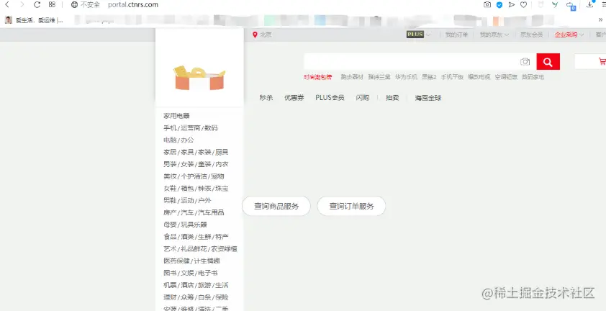Screen dimensions: 606x311
Task: Select category 美妆/个护清洁/宠物
Action: pyautogui.click(x=194, y=176)
